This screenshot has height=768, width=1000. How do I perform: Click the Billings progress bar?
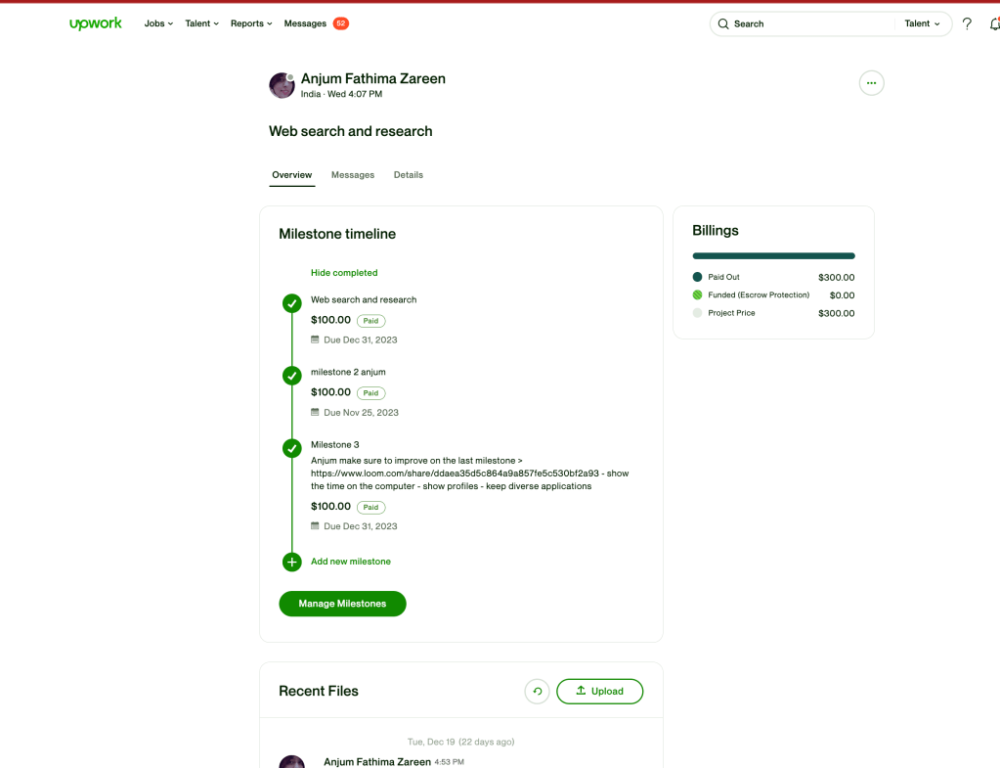(x=773, y=256)
